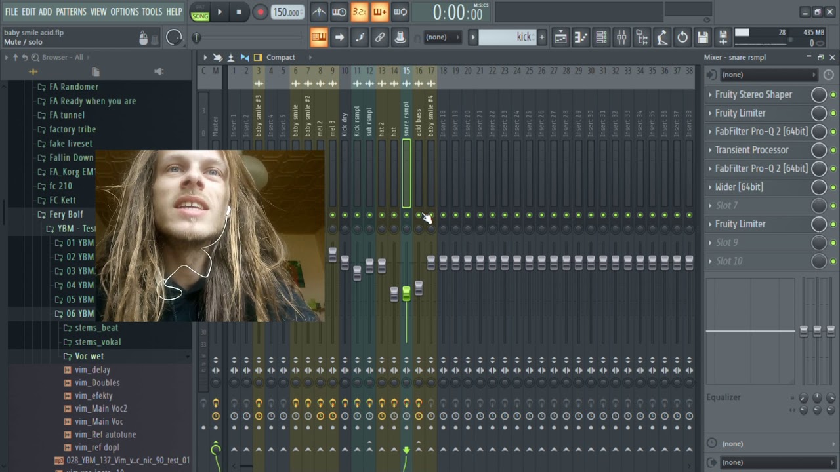Open Fruity Stereo Shaper slot menu arrow

(x=710, y=94)
